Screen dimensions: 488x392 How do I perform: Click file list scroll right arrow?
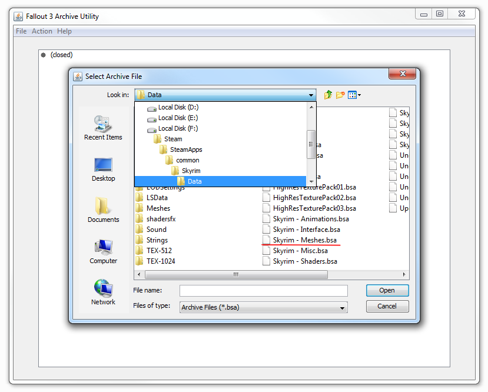coord(404,274)
